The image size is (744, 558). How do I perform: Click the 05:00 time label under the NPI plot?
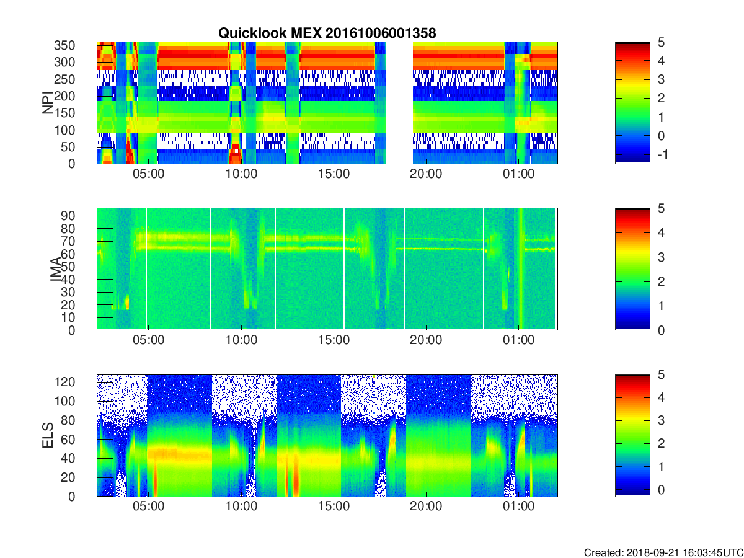(x=149, y=174)
